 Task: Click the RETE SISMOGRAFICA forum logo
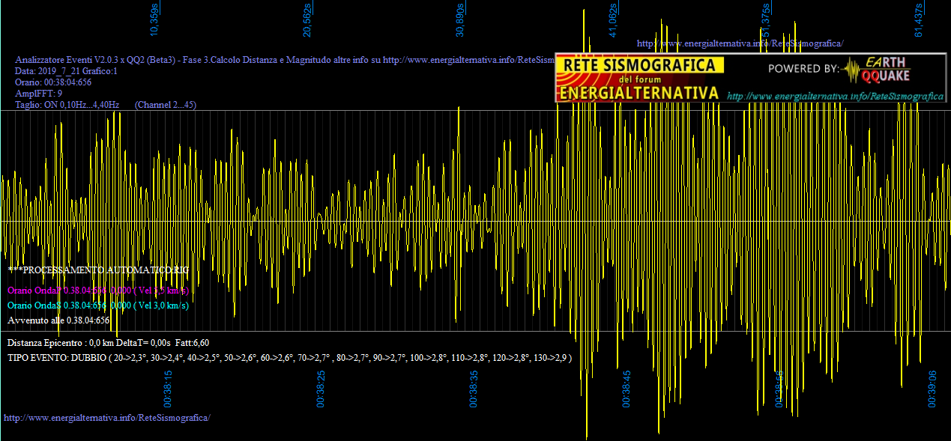tap(639, 79)
